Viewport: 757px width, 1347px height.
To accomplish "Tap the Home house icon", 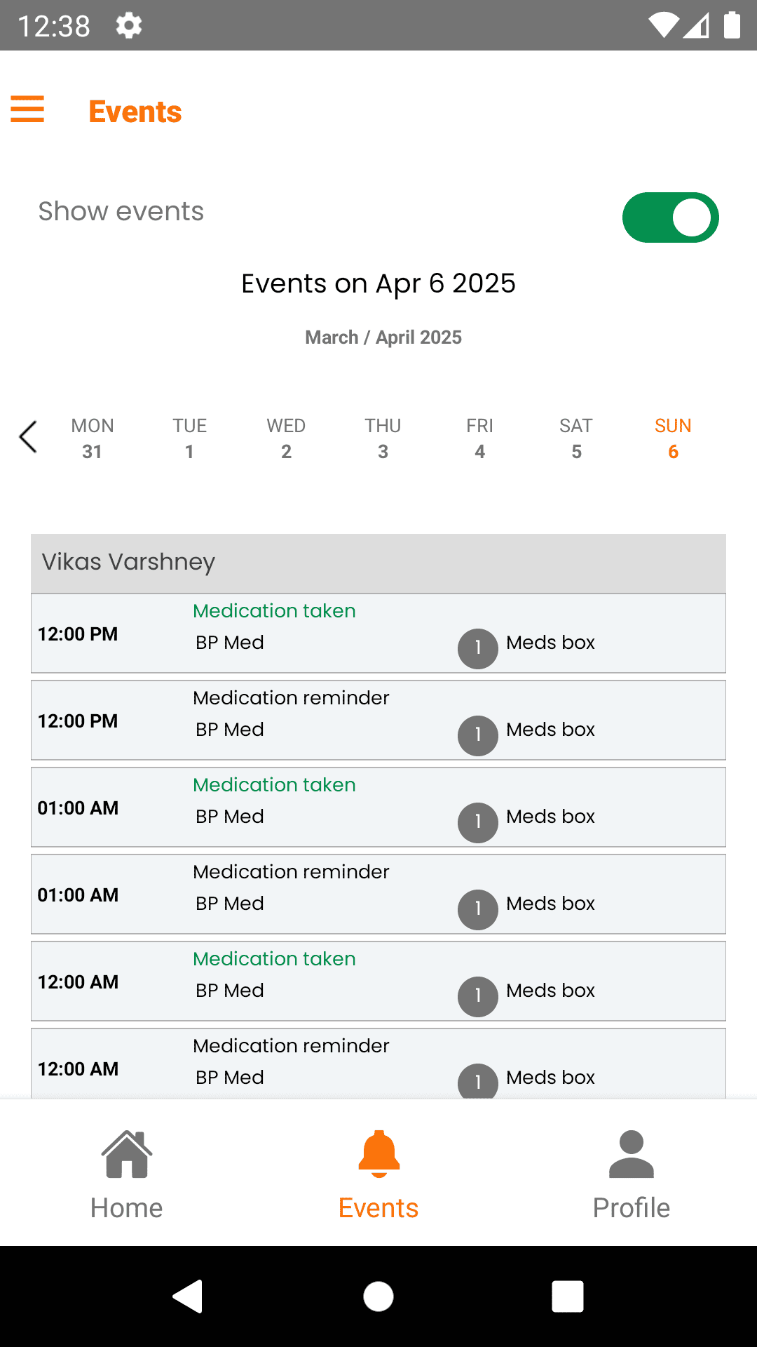I will coord(127,1154).
